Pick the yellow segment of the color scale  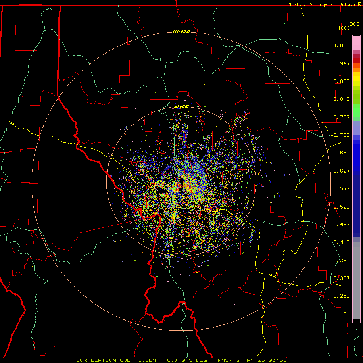(356, 79)
